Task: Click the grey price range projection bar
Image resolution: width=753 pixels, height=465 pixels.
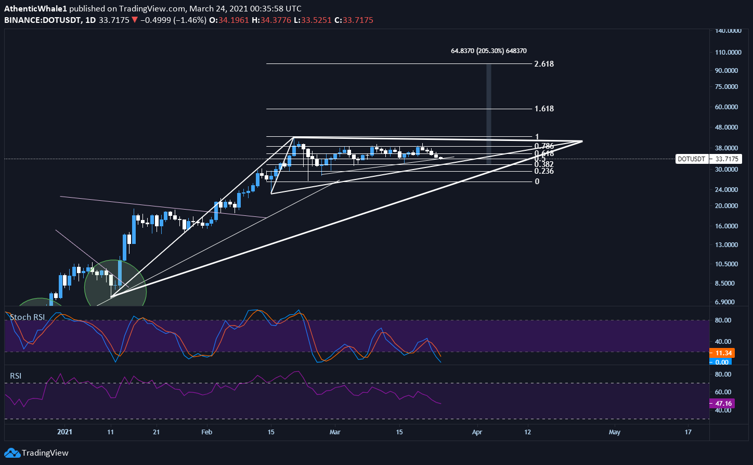Action: point(489,114)
